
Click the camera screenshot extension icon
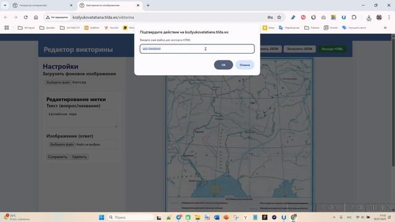coord(323,17)
